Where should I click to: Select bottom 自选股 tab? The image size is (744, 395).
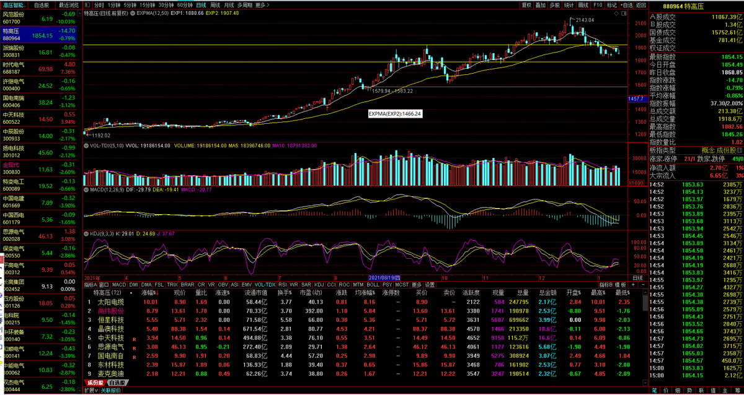coord(119,383)
